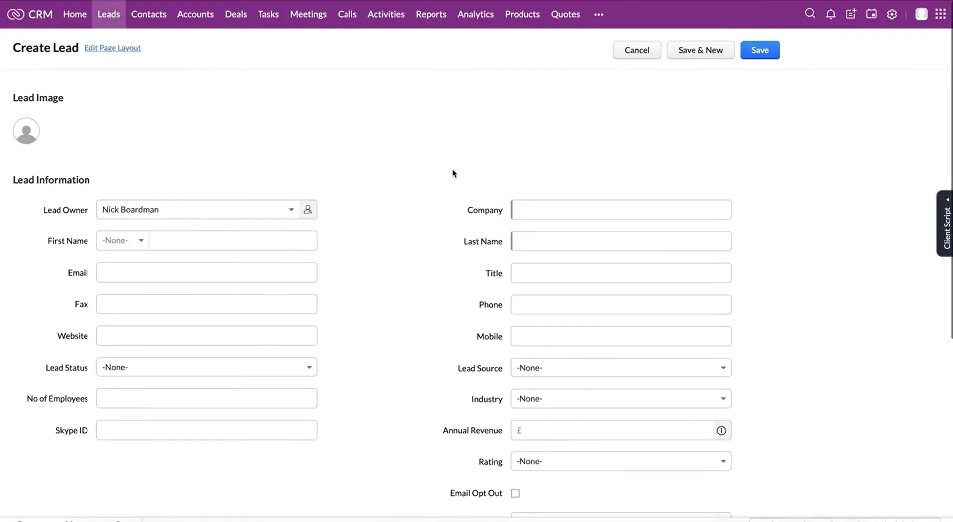
Task: Click into the Company input field
Action: tap(620, 210)
